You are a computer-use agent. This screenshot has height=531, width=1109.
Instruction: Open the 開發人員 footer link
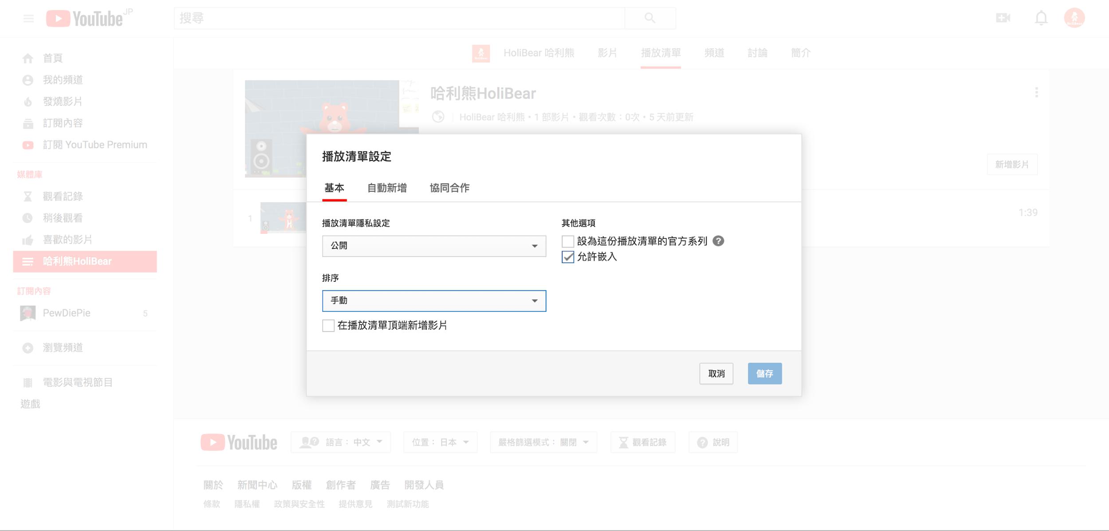(x=424, y=485)
